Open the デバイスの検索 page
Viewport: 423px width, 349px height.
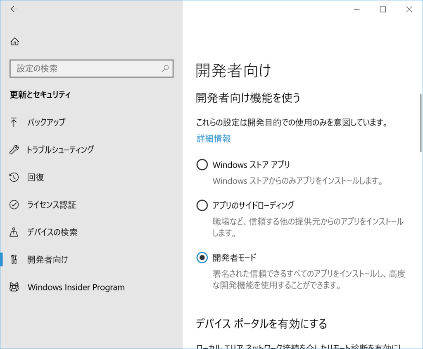point(91,232)
